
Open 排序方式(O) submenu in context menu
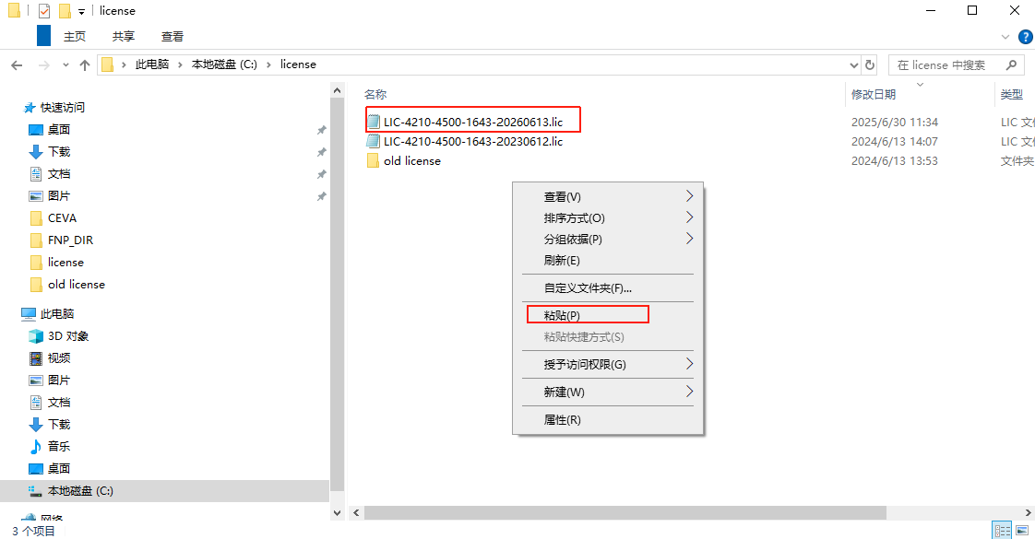pos(608,217)
